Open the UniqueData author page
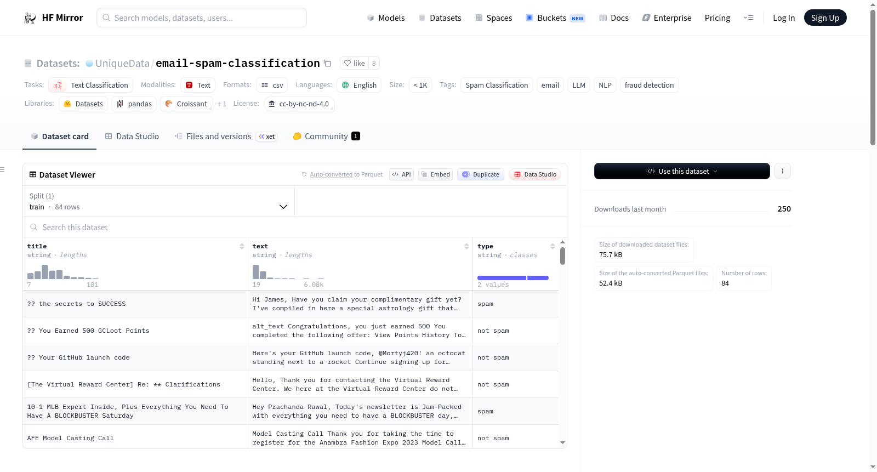The image size is (877, 472). (122, 64)
